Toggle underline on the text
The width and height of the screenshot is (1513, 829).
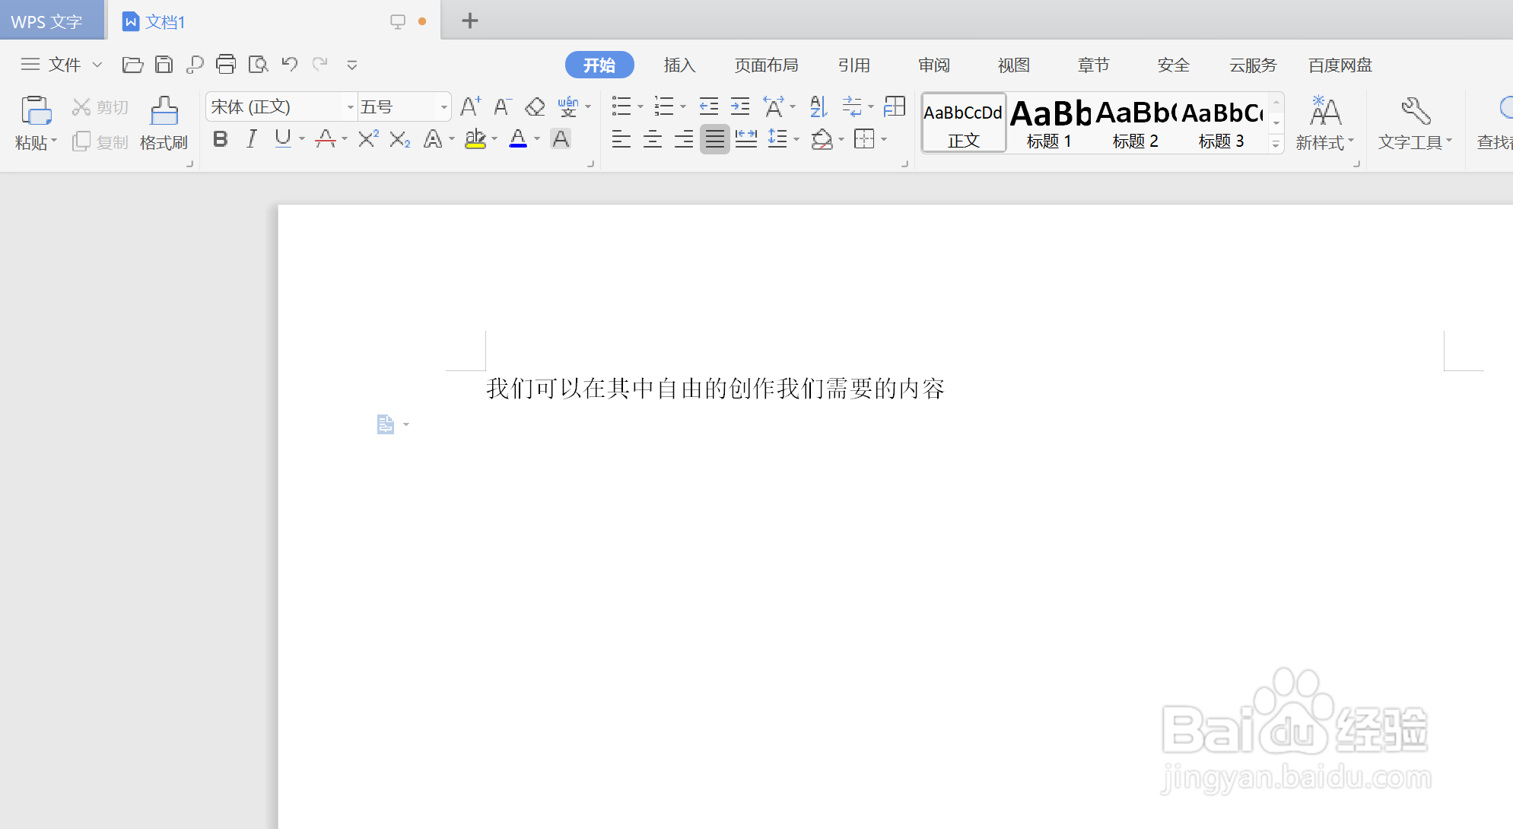pyautogui.click(x=282, y=138)
